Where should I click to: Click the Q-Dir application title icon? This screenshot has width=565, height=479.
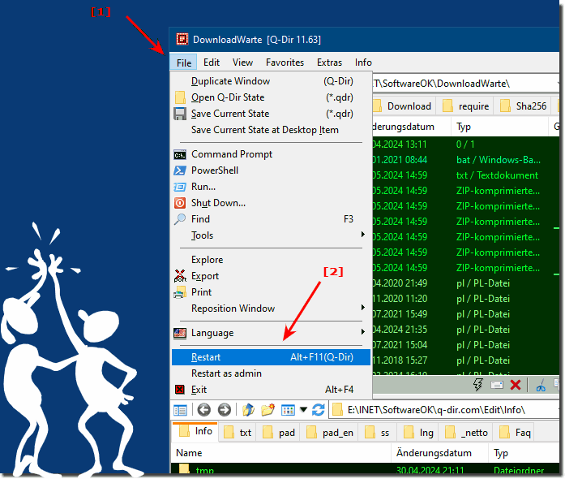click(x=182, y=39)
